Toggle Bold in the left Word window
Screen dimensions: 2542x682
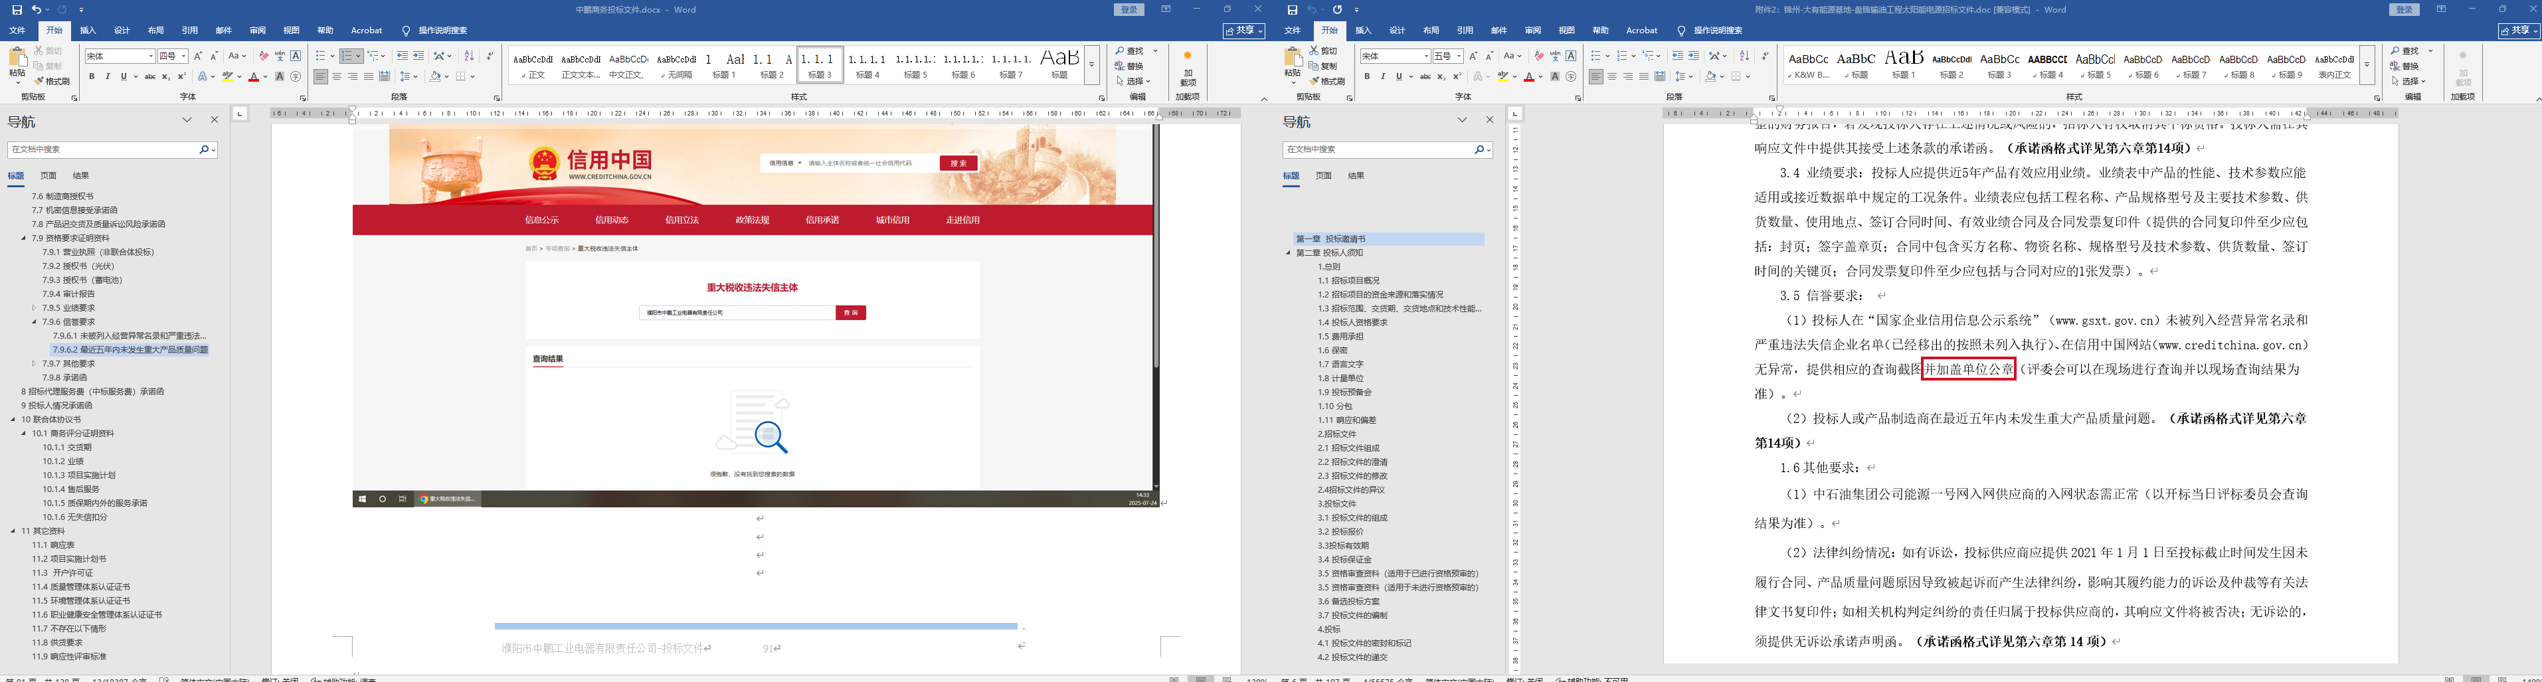tap(92, 76)
